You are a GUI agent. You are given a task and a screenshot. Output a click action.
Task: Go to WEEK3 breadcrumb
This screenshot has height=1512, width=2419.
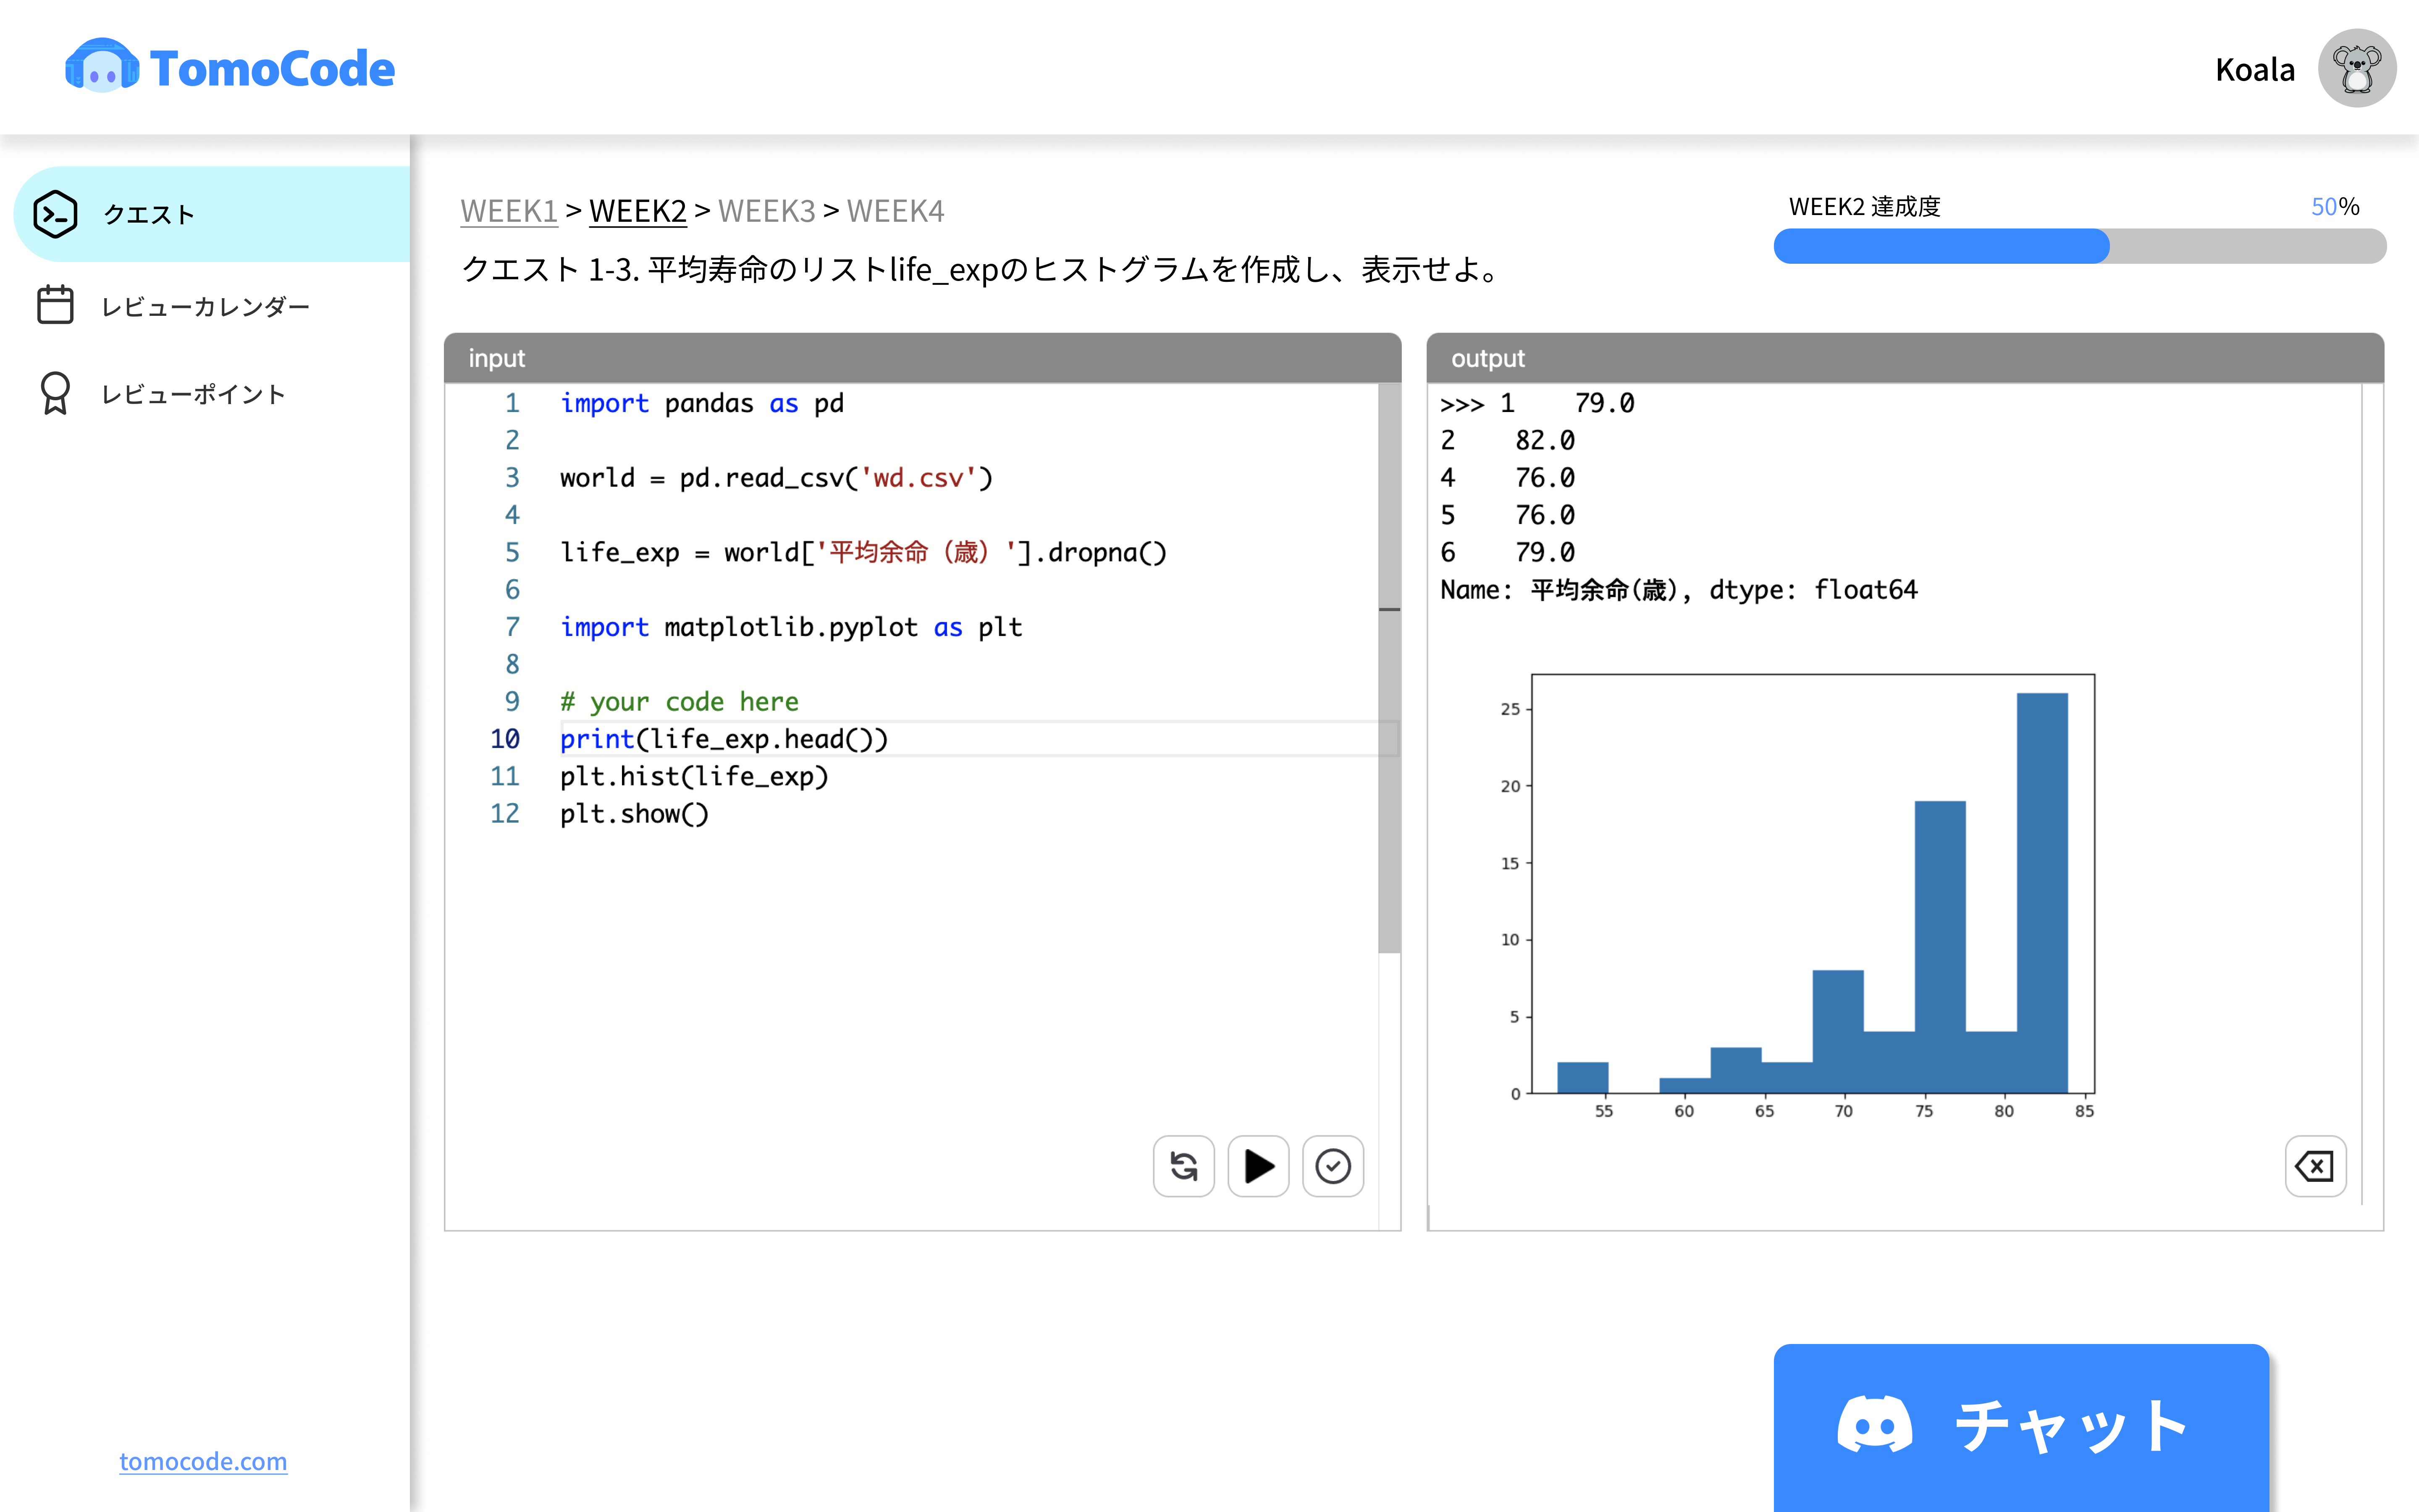pos(767,211)
